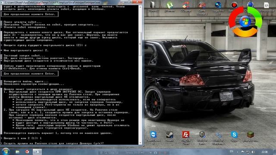This screenshot has width=276, height=155.
Task: Open the World of Tanks shortcut
Action: 202,138
